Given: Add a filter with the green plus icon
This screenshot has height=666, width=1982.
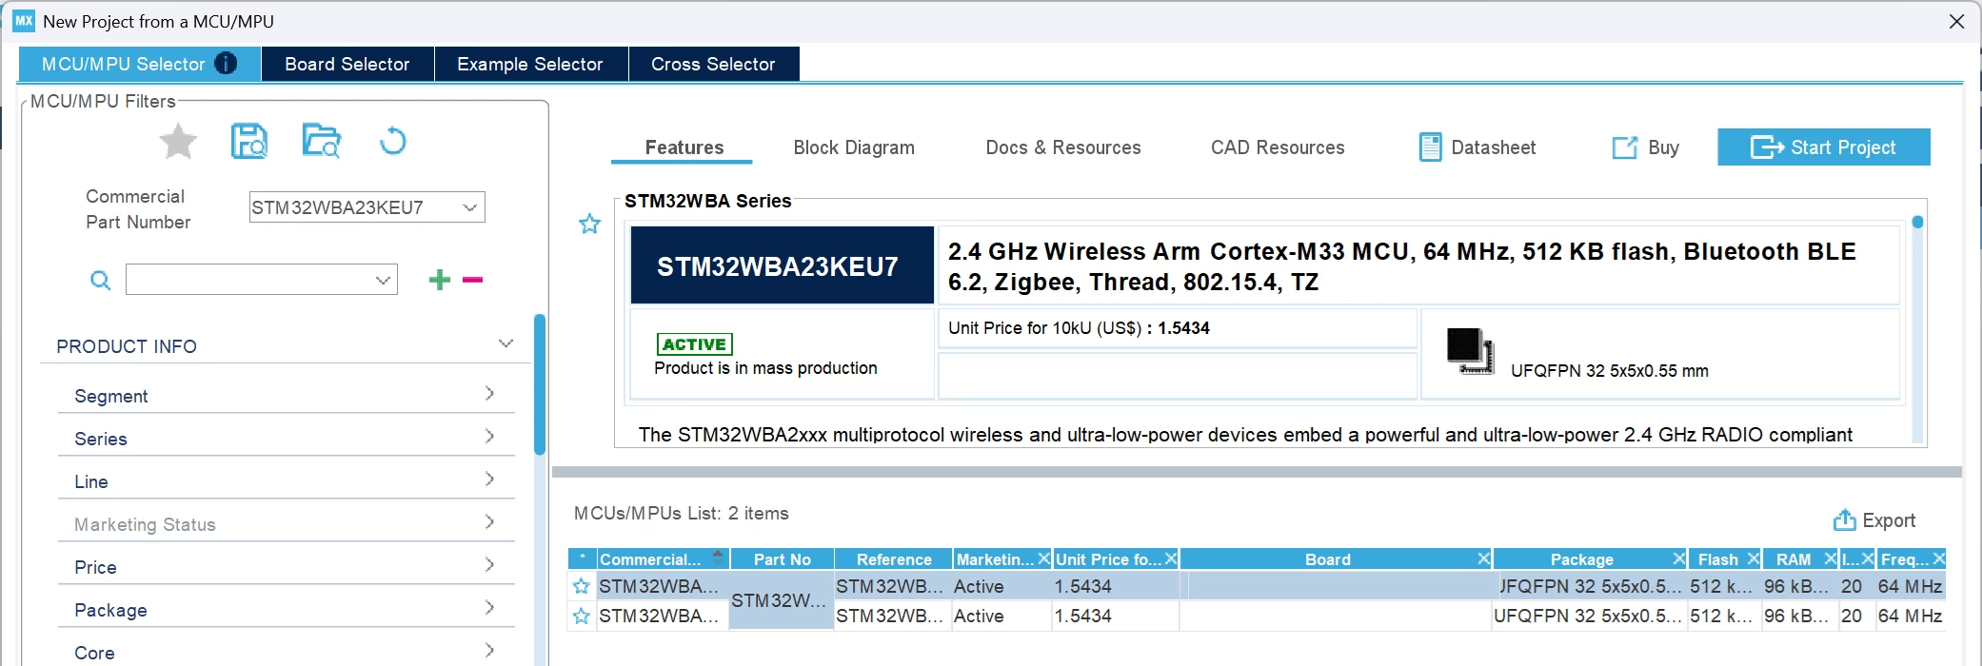Looking at the screenshot, I should pyautogui.click(x=439, y=280).
